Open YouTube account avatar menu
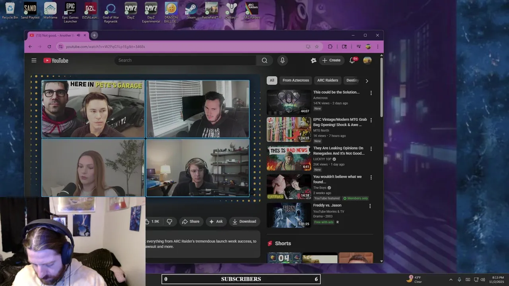This screenshot has width=509, height=286. pyautogui.click(x=367, y=60)
